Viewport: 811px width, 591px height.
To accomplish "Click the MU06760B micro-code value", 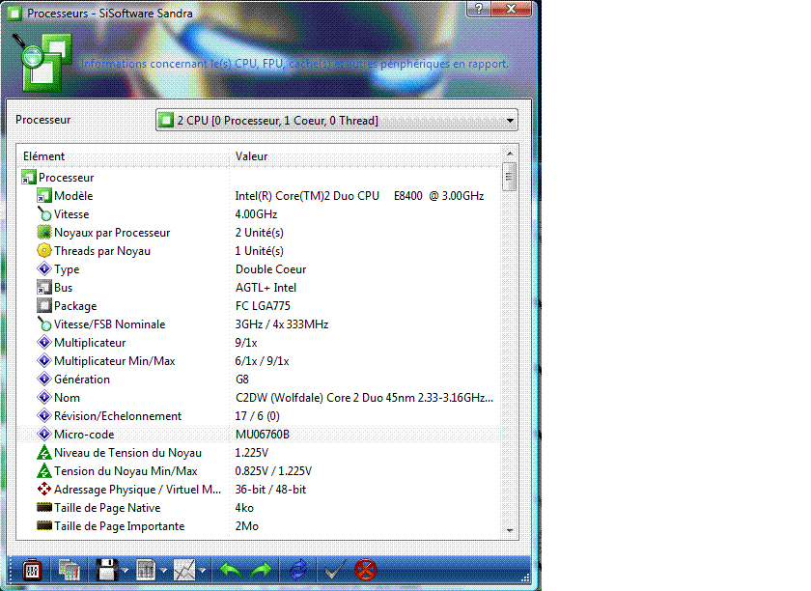I will (x=263, y=435).
